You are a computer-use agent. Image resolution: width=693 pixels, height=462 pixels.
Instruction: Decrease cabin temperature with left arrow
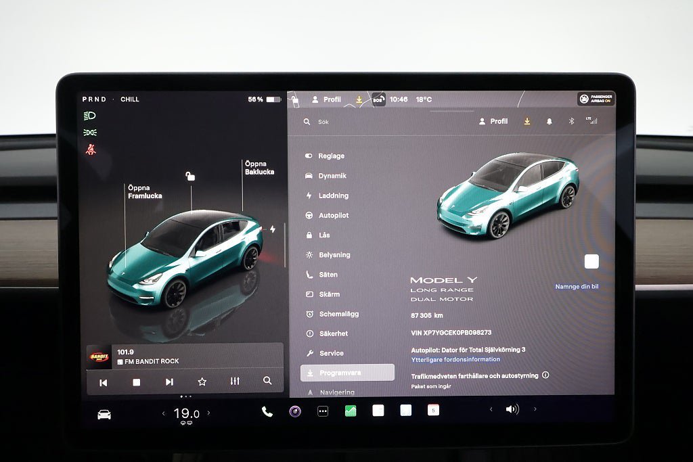(163, 413)
